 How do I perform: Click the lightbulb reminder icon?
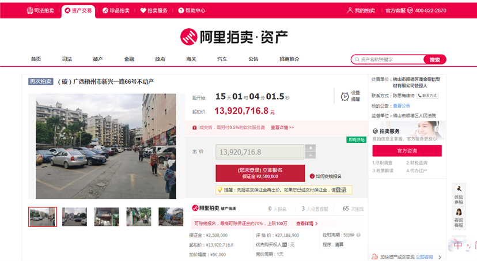(219, 190)
